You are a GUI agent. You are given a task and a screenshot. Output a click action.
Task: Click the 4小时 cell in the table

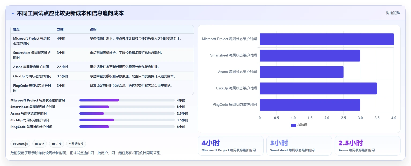(x=61, y=39)
